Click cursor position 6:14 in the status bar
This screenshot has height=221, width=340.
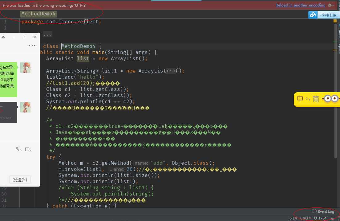[x=293, y=218]
